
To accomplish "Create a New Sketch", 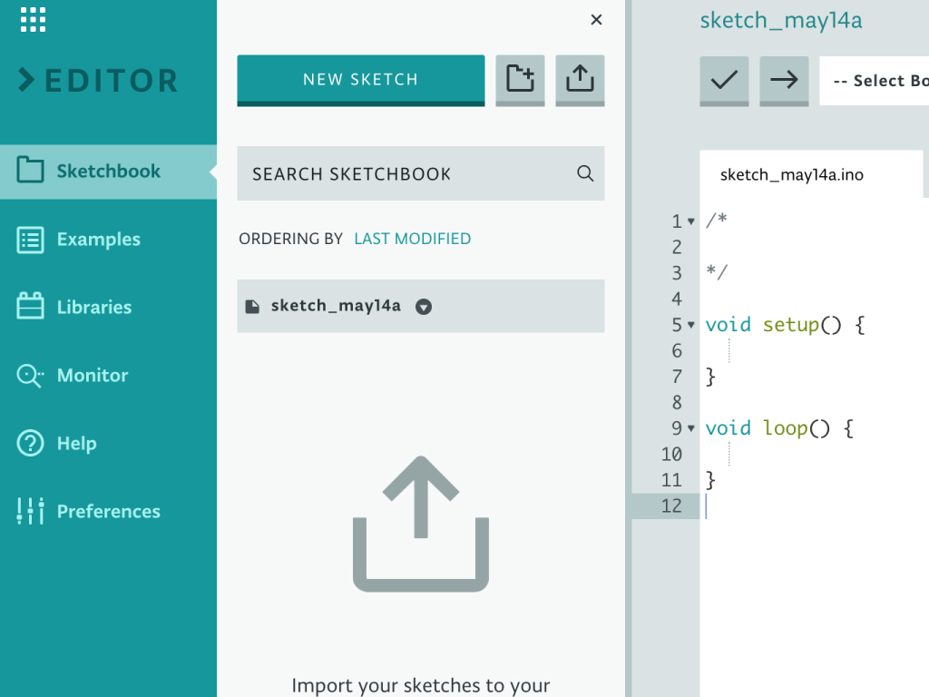I will pyautogui.click(x=361, y=81).
